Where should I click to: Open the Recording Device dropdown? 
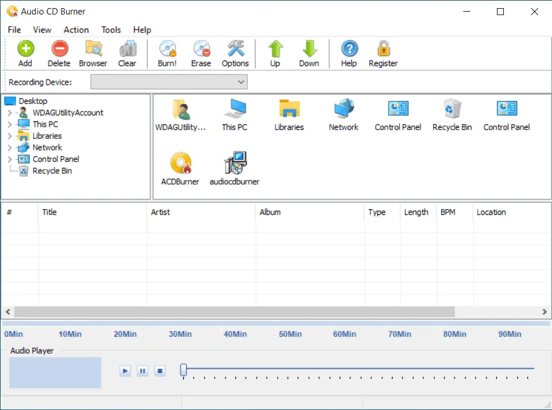click(169, 82)
